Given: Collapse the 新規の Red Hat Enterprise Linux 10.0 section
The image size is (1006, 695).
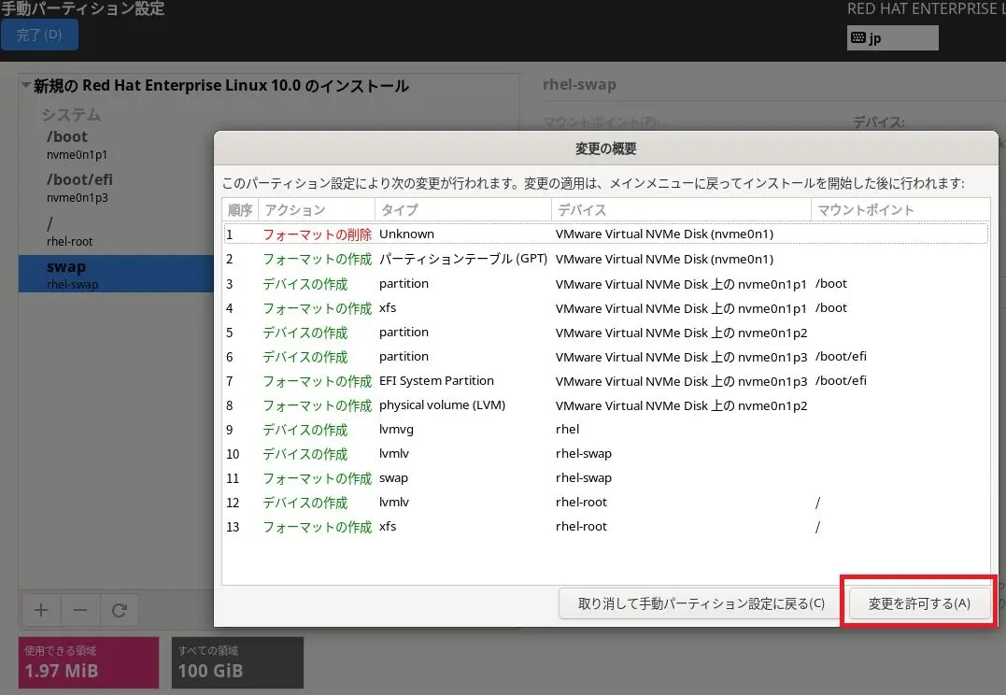Looking at the screenshot, I should (x=26, y=85).
